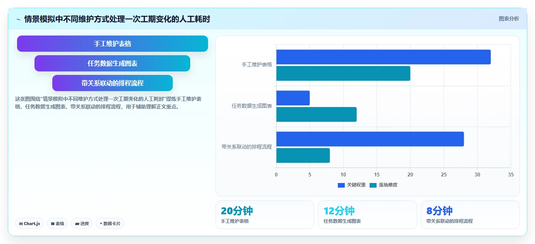Toggle the 关键权重 legend color box
The width and height of the screenshot is (535, 244).
341,185
